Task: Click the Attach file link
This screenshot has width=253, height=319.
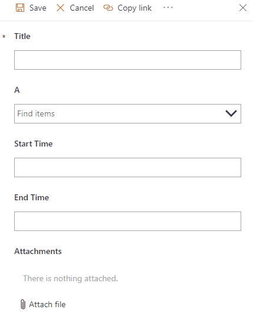Action: coord(47,304)
